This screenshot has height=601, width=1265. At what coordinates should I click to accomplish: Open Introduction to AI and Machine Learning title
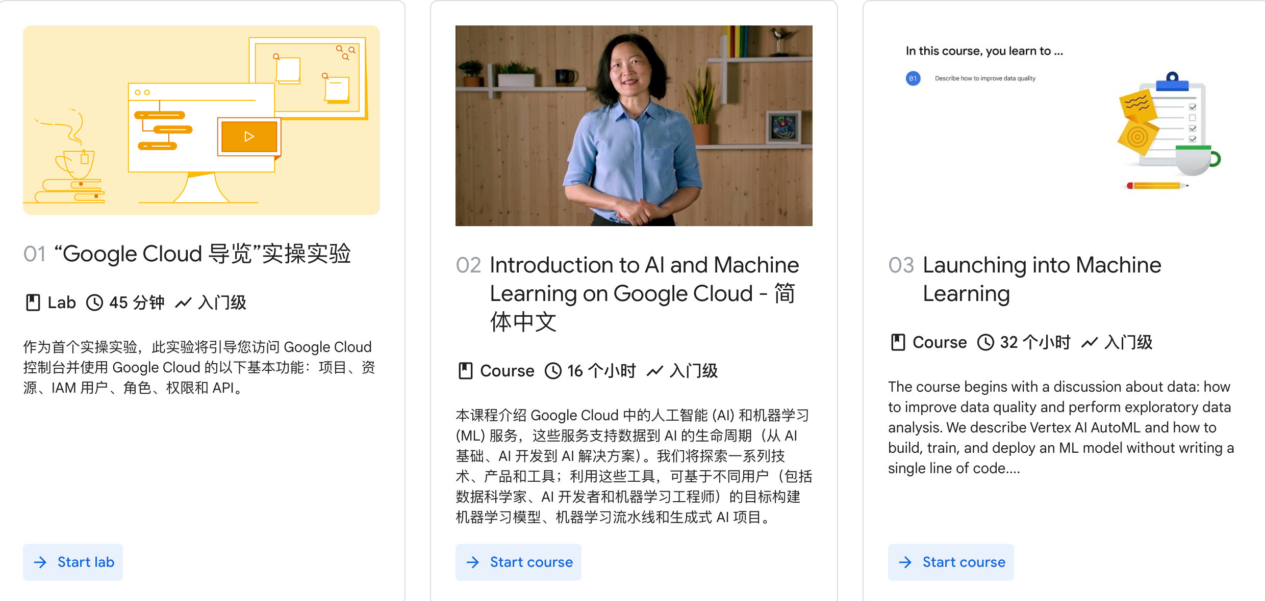tap(644, 293)
